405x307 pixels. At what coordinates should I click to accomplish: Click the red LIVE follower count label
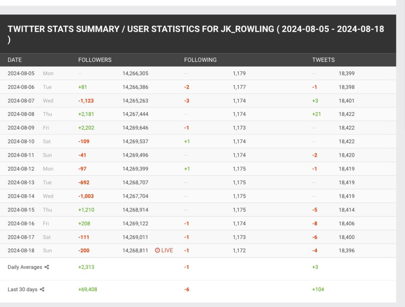tap(167, 250)
